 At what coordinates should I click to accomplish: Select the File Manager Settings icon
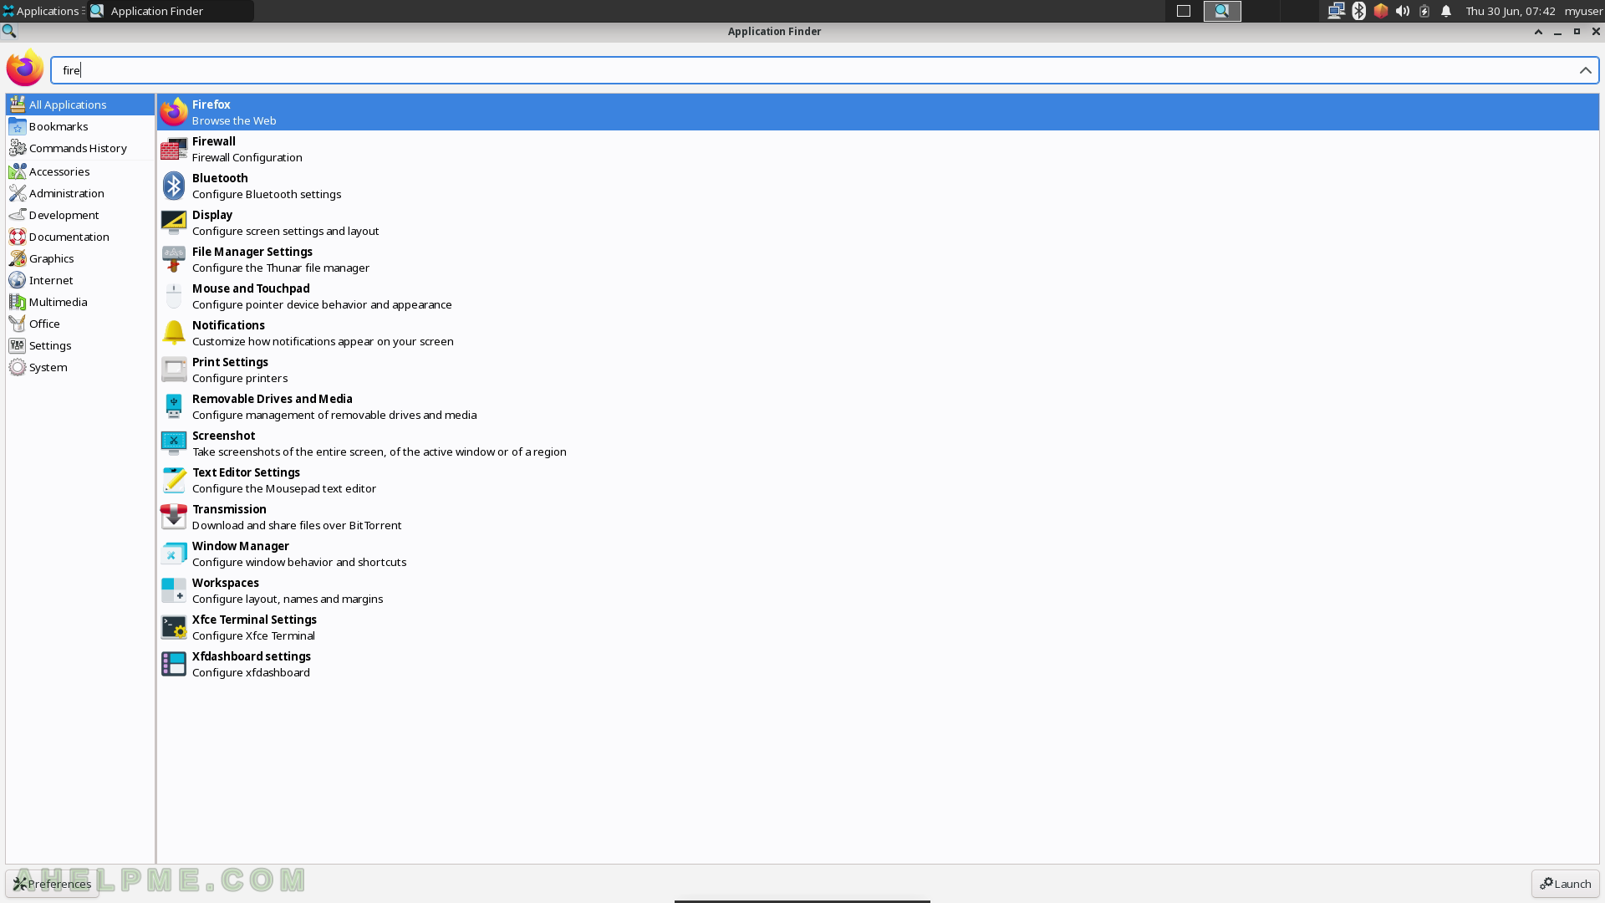tap(174, 259)
